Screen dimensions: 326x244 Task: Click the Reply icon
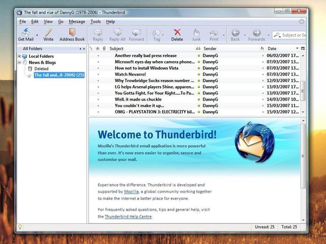click(97, 34)
